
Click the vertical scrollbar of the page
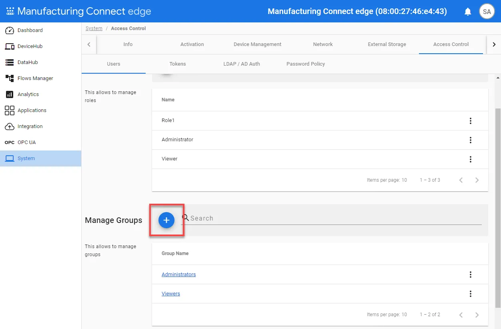498,208
